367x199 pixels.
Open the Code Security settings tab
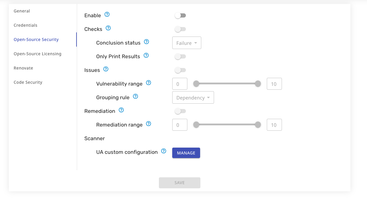point(28,82)
